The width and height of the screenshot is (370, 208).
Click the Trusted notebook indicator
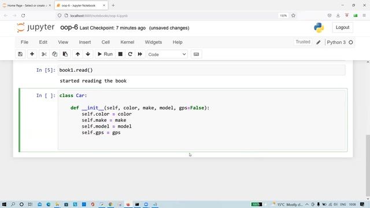pos(303,42)
